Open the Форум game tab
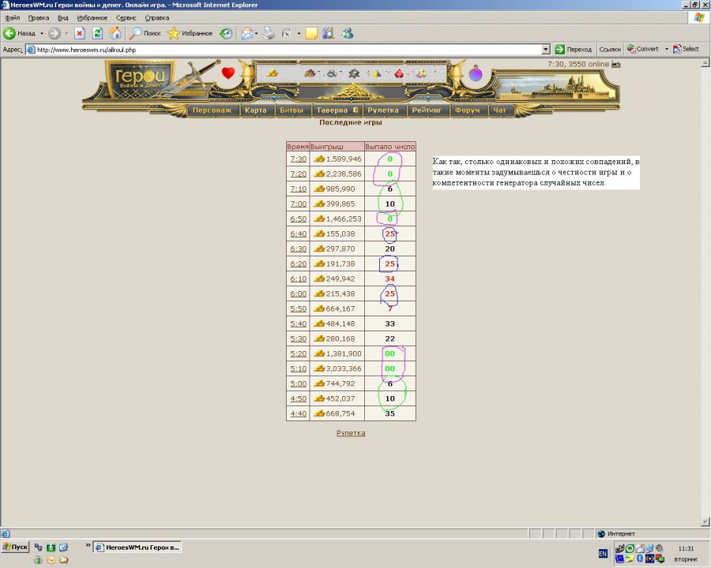711x568 pixels. pyautogui.click(x=468, y=110)
